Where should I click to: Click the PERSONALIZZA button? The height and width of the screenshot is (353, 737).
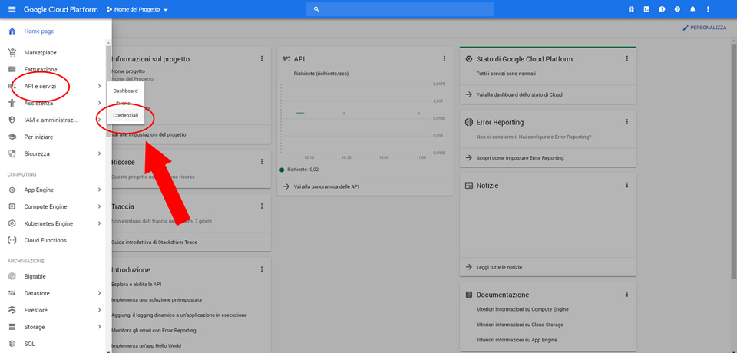(x=704, y=28)
